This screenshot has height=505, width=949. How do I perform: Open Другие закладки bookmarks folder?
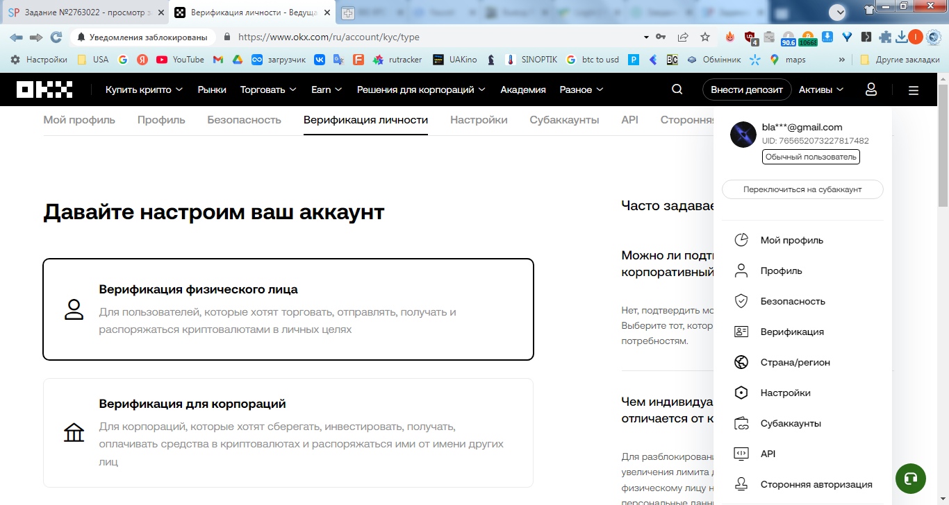(900, 60)
